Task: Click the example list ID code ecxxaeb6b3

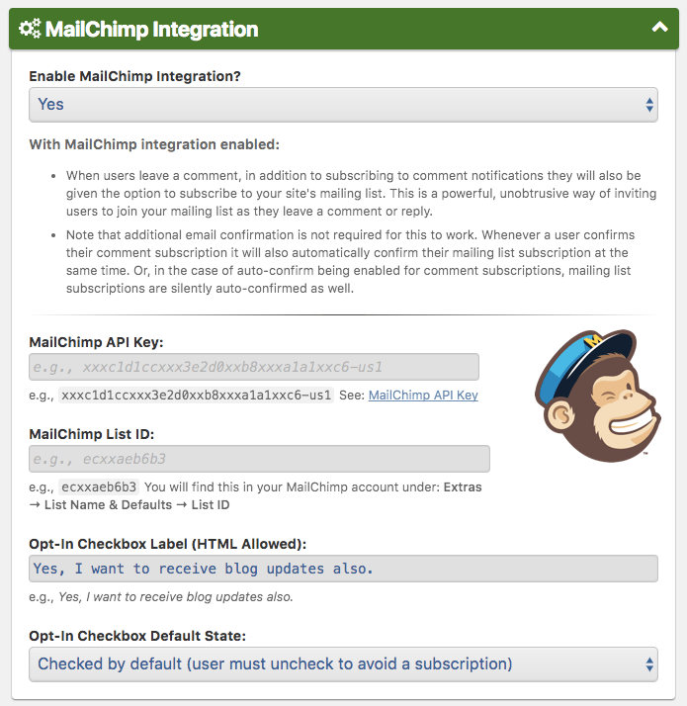Action: 99,487
